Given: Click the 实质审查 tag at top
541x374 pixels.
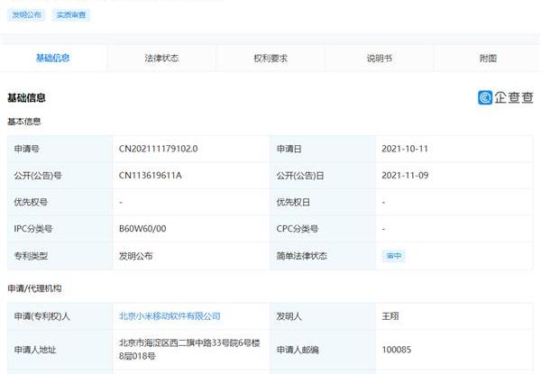Looking at the screenshot, I should point(71,14).
